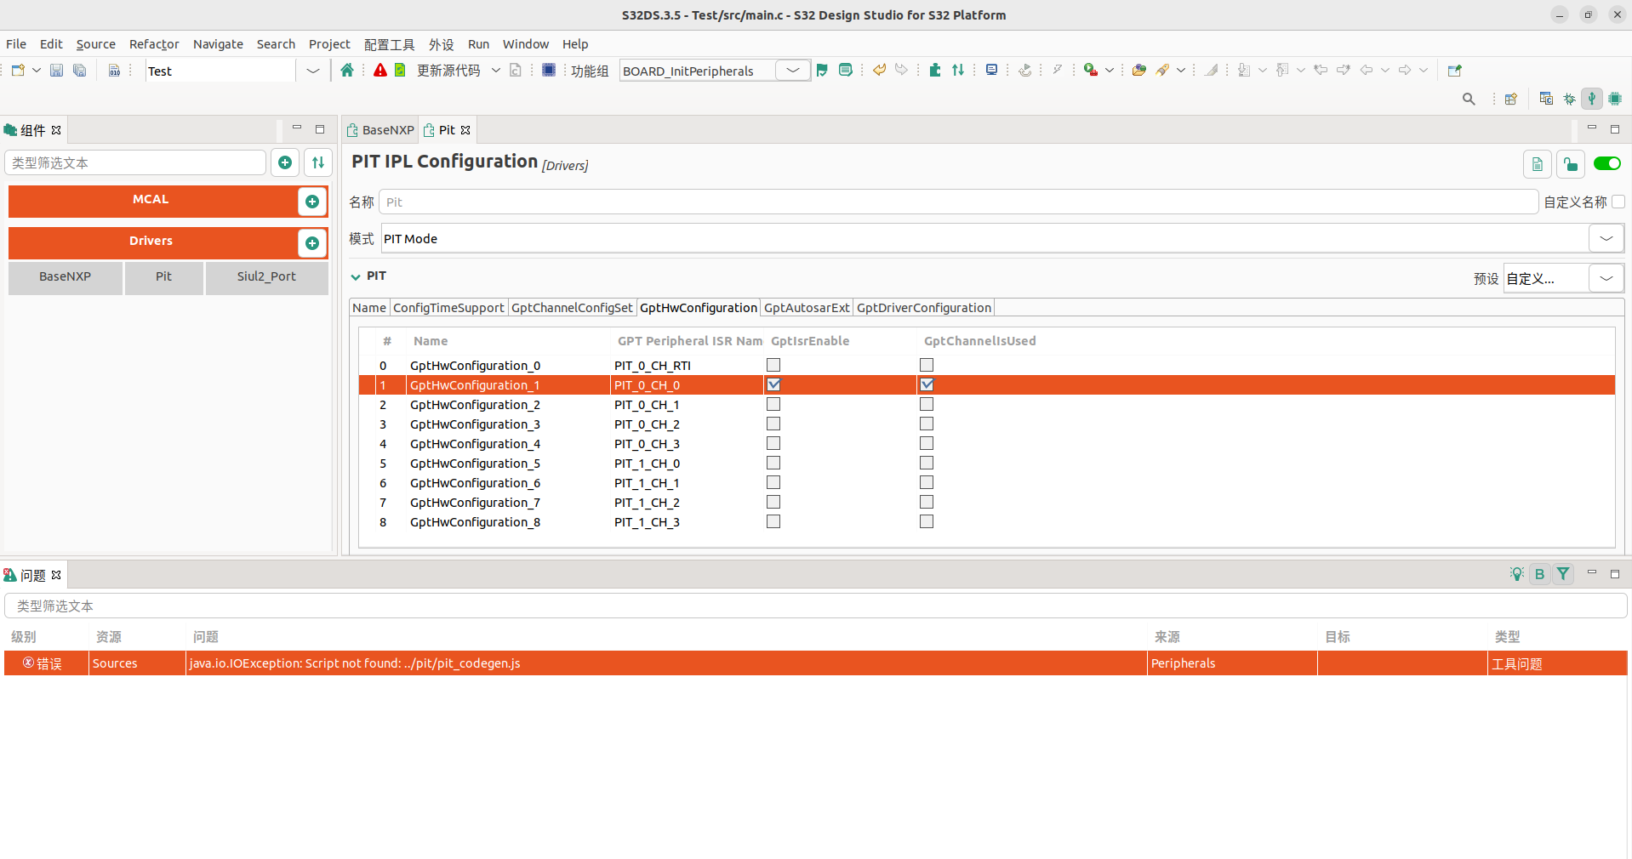Image resolution: width=1632 pixels, height=859 pixels.
Task: Open the Run menu
Action: point(478,43)
